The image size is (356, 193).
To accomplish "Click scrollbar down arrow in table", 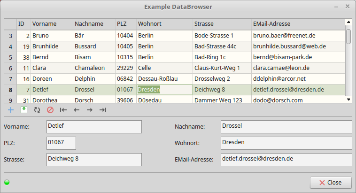I will [348, 100].
